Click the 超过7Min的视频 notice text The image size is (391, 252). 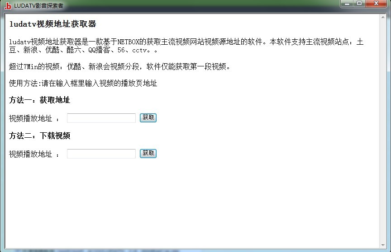coord(119,66)
